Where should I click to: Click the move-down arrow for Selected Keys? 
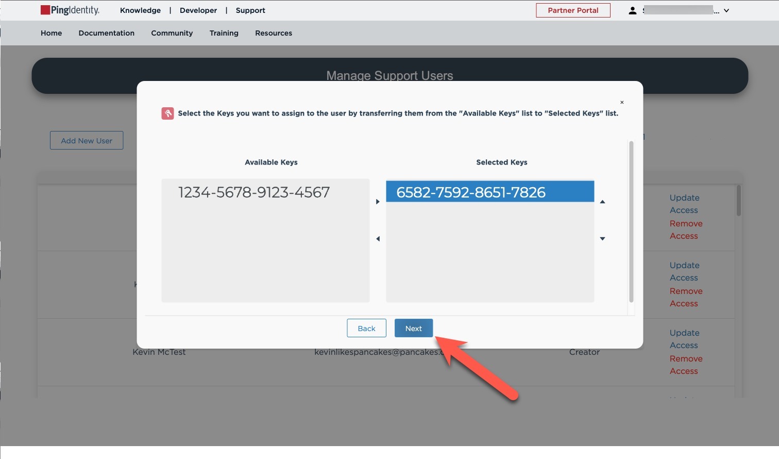(x=602, y=239)
